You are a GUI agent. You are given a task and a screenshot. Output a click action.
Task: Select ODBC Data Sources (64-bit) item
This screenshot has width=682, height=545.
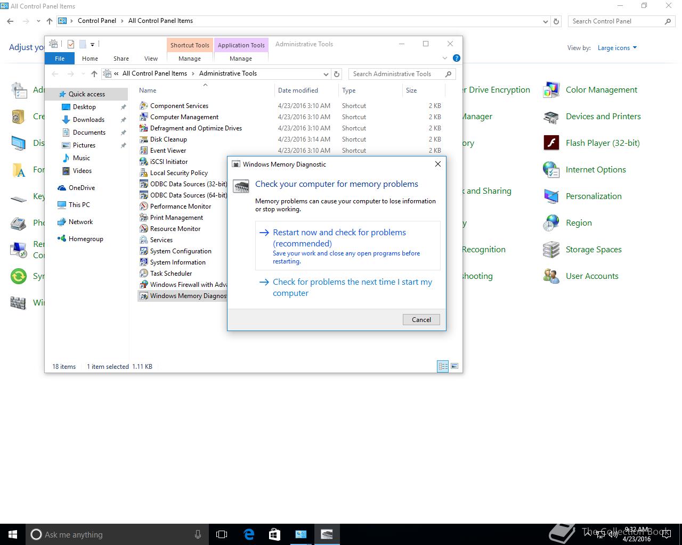coord(183,195)
